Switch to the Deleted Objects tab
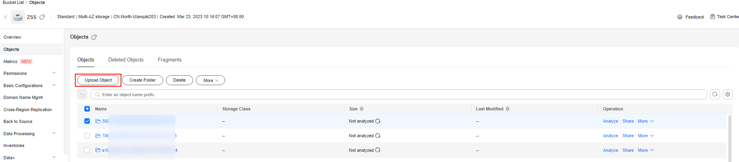 126,60
